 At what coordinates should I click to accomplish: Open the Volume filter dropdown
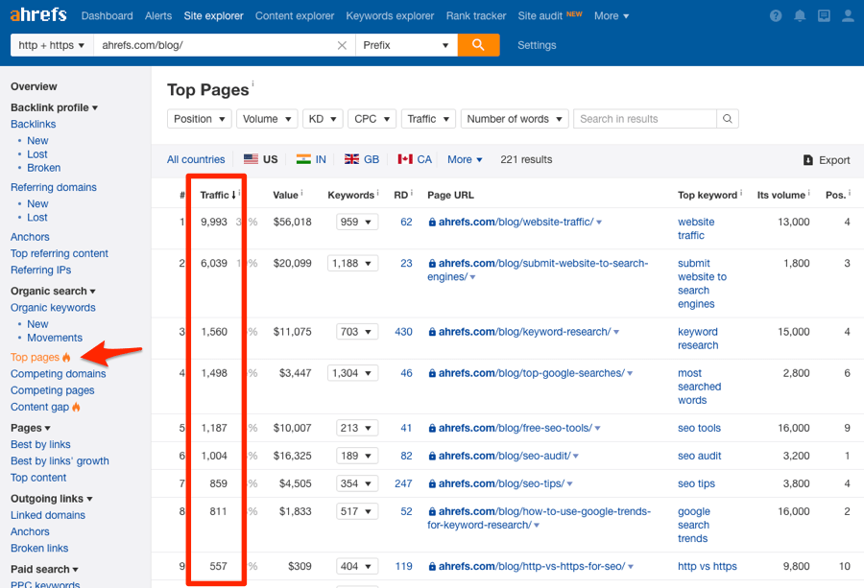tap(267, 119)
